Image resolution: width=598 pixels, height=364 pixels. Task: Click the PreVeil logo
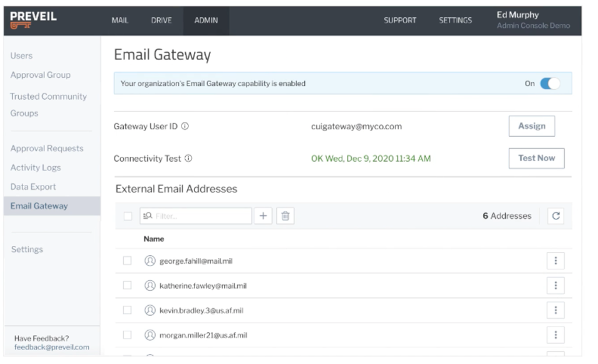pos(32,19)
